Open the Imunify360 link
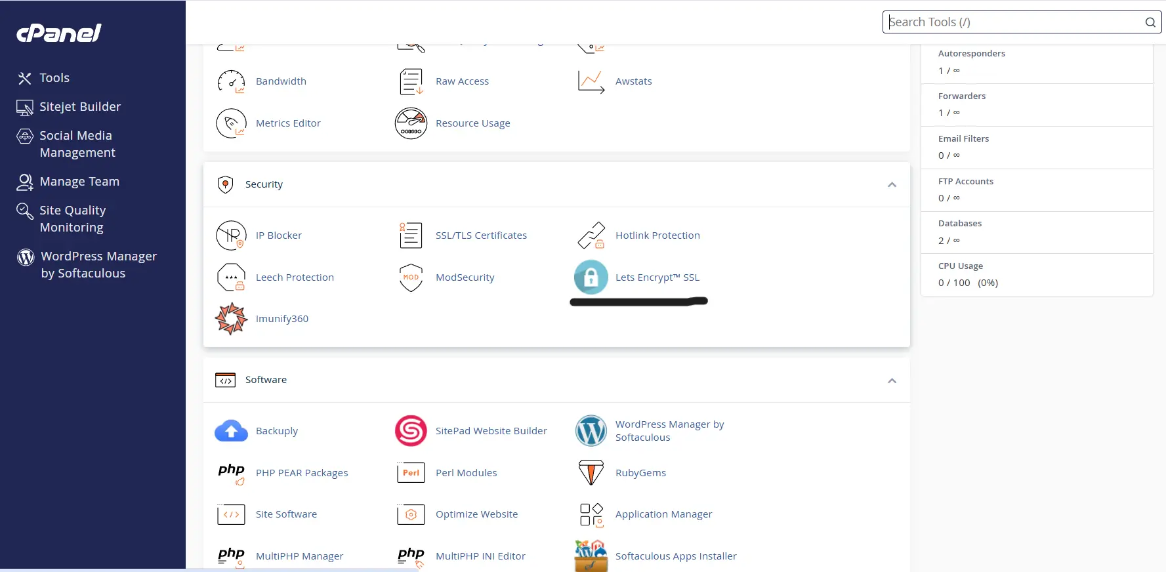Image resolution: width=1166 pixels, height=572 pixels. [x=281, y=319]
